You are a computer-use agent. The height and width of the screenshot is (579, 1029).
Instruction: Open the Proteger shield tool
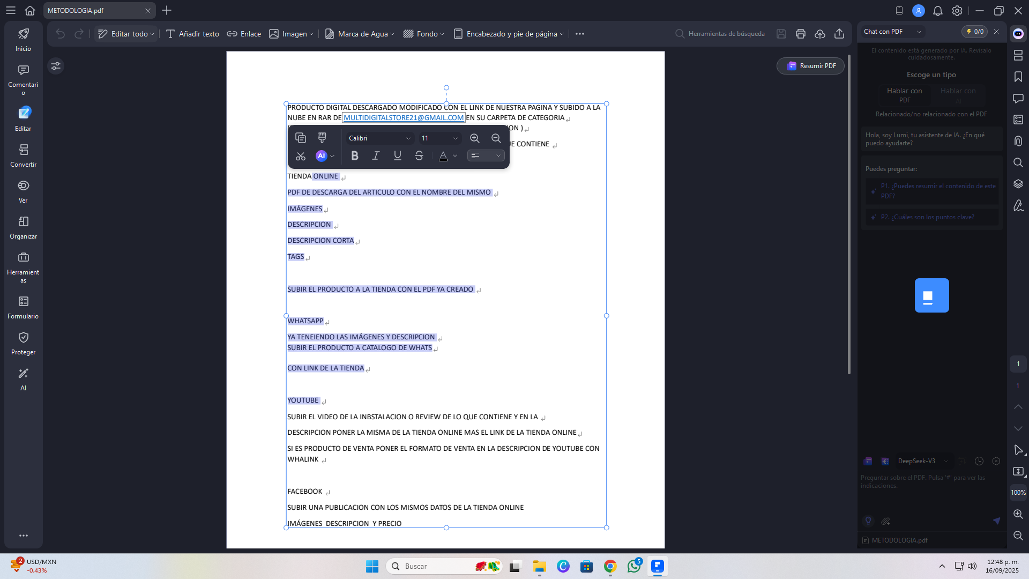click(x=23, y=343)
